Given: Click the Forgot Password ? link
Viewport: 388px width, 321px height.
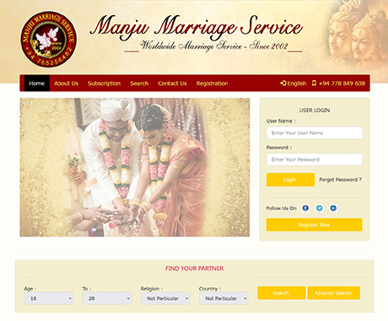Looking at the screenshot, I should [x=340, y=180].
